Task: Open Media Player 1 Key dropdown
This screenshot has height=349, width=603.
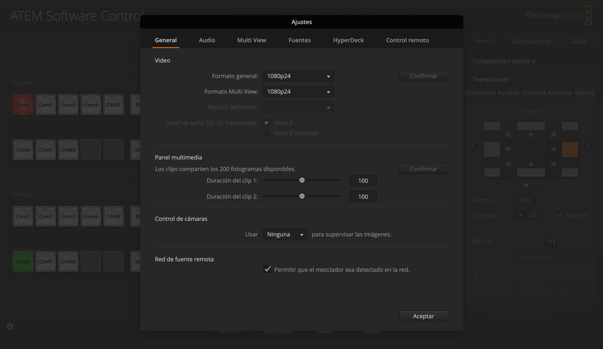Action: [x=552, y=288]
